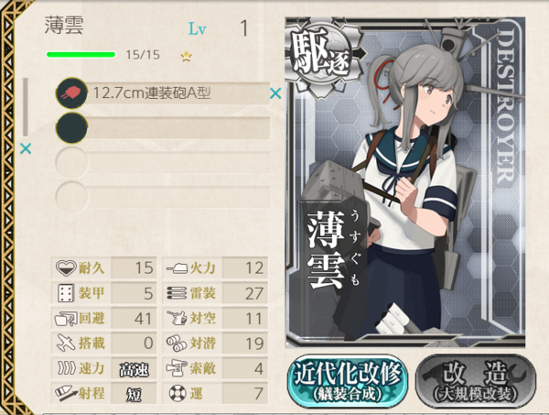The width and height of the screenshot is (549, 415).
Task: Click the 雷装 torpedo icon
Action: [177, 293]
